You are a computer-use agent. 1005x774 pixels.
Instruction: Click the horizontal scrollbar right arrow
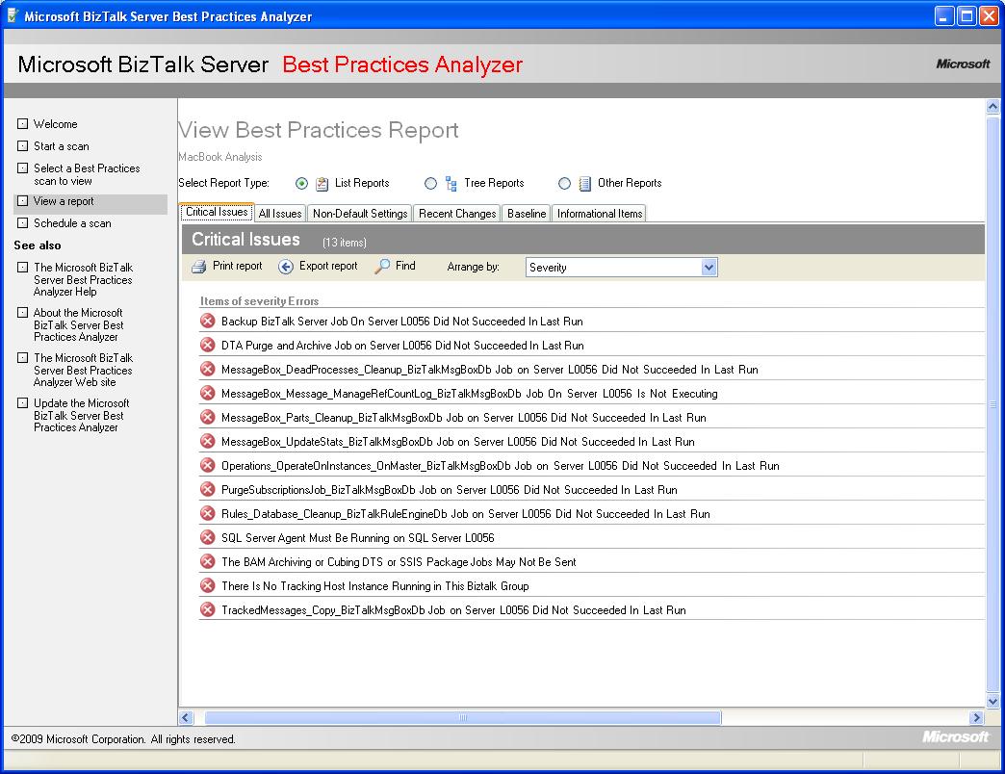pyautogui.click(x=977, y=717)
